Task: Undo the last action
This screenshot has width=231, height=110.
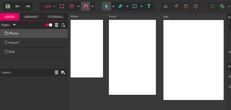Action: point(18,6)
